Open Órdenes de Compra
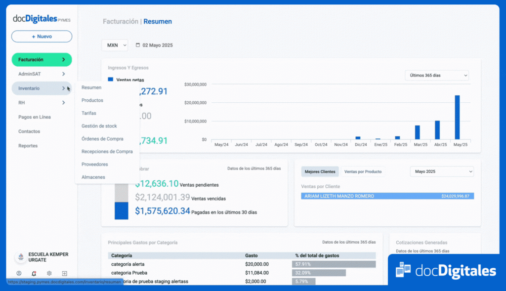The height and width of the screenshot is (291, 506). coord(102,139)
